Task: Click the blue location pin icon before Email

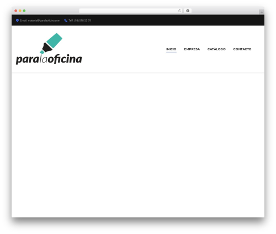Action: (x=17, y=20)
